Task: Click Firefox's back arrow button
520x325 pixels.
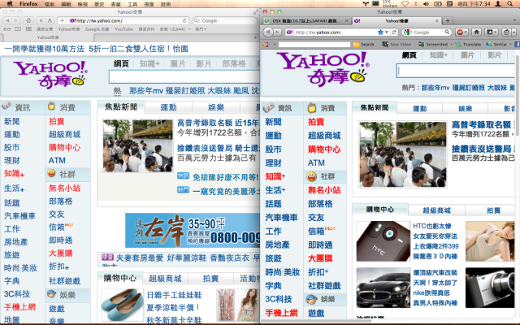Action: 268,32
